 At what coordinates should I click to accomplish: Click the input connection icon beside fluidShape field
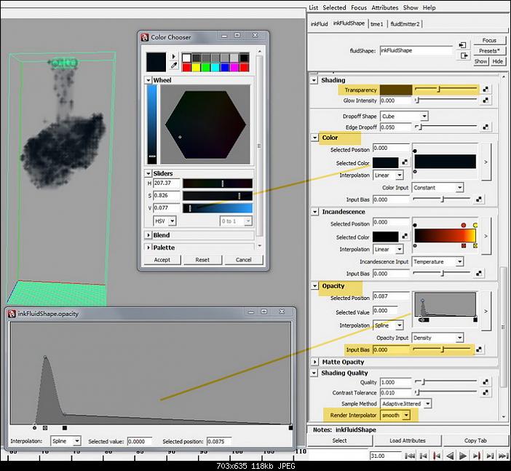[462, 45]
